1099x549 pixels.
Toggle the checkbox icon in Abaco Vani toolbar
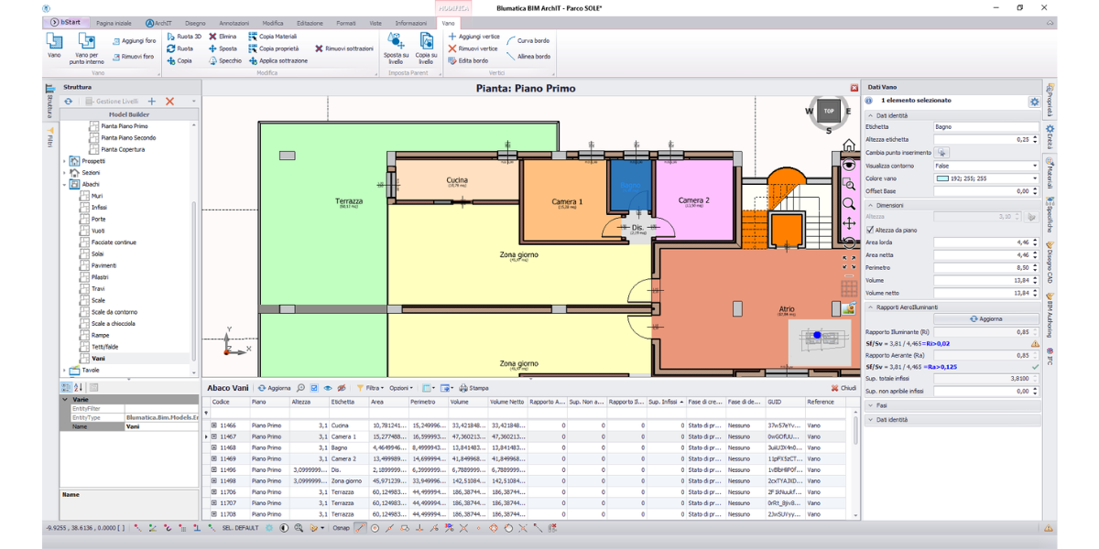pos(314,388)
